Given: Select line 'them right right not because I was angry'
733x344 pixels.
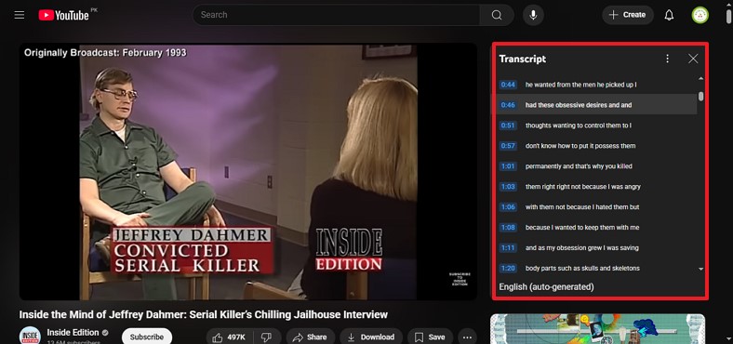Looking at the screenshot, I should [583, 187].
